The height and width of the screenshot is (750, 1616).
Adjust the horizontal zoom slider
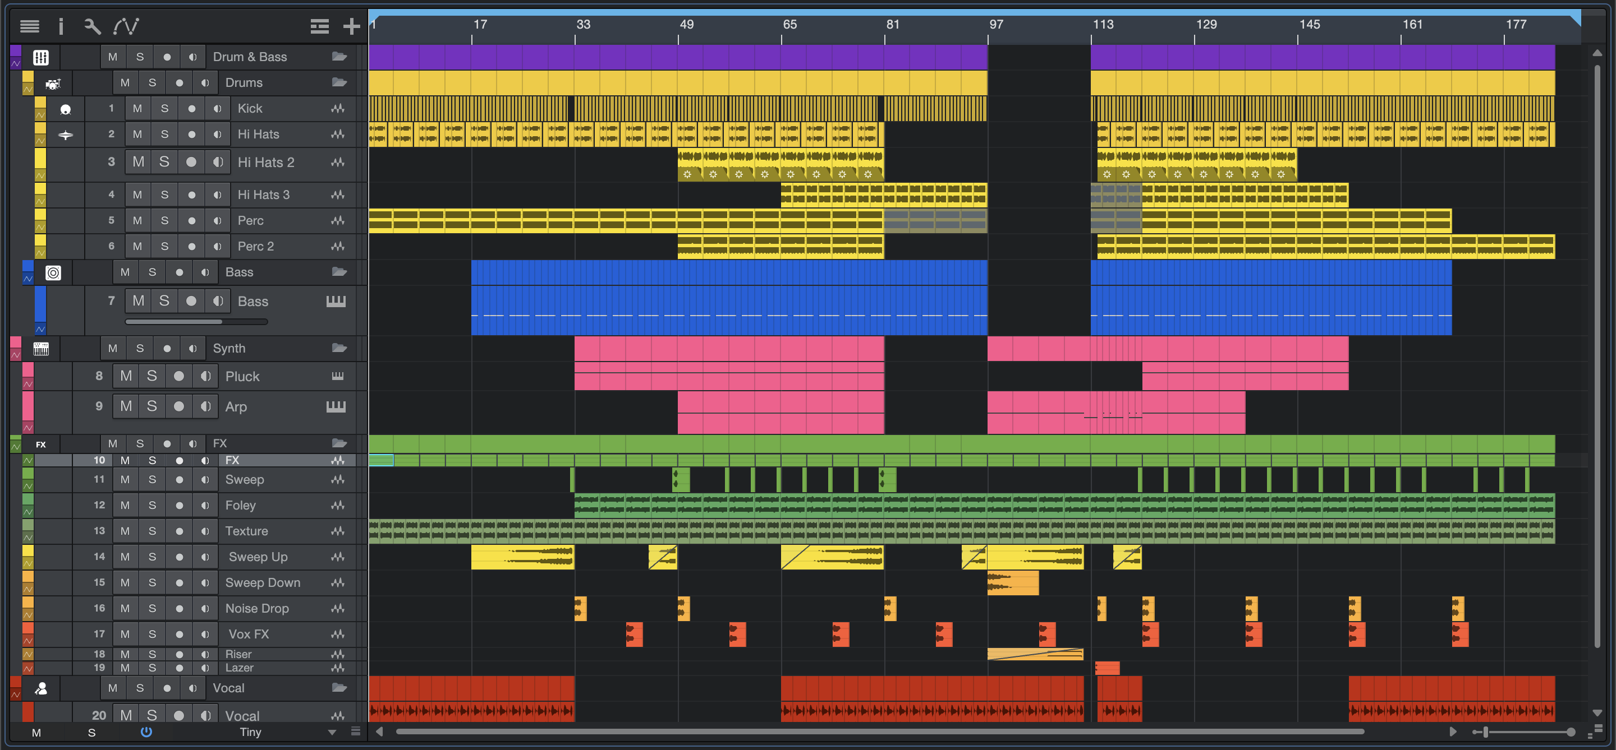1485,732
